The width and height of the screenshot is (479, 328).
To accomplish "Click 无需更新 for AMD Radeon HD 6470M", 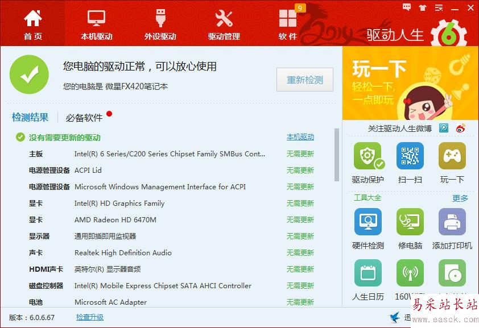I will (x=300, y=219).
